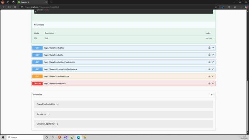Click the Schemas heading
The width and height of the screenshot is (249, 140).
[x=37, y=94]
